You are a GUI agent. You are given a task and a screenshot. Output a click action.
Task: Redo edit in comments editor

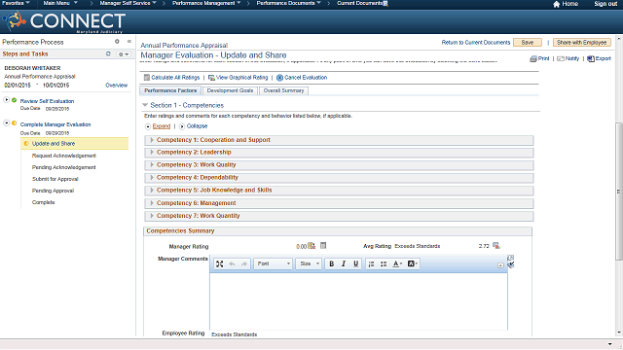(x=244, y=263)
